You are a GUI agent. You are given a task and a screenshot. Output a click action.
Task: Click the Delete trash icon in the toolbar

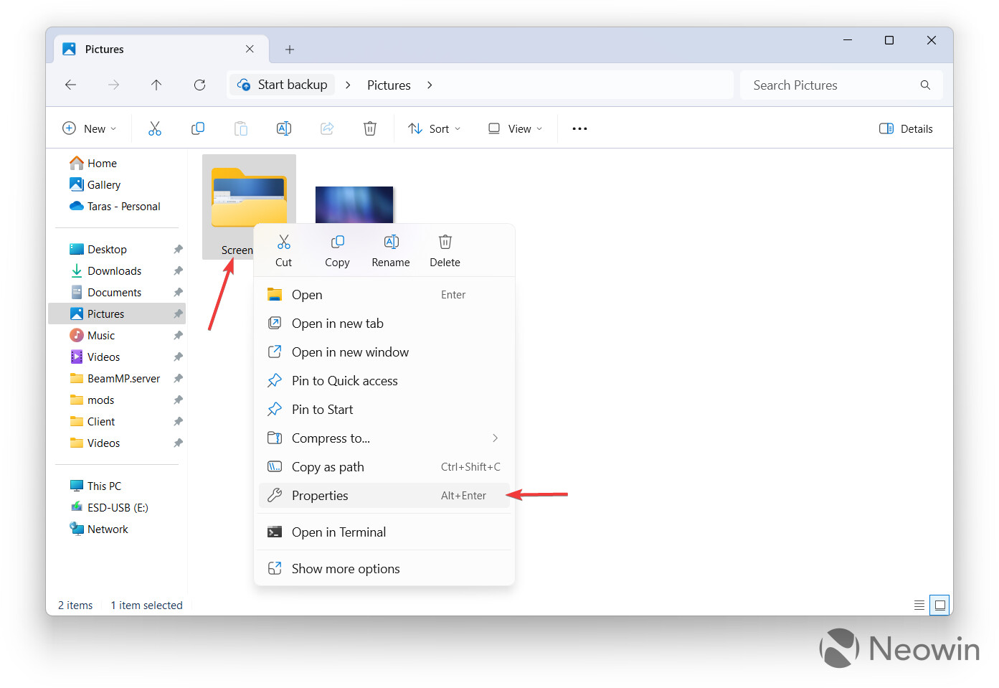pos(370,128)
